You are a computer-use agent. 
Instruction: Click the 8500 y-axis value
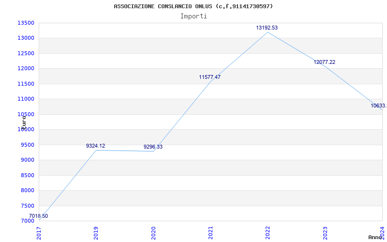[x=27, y=175]
